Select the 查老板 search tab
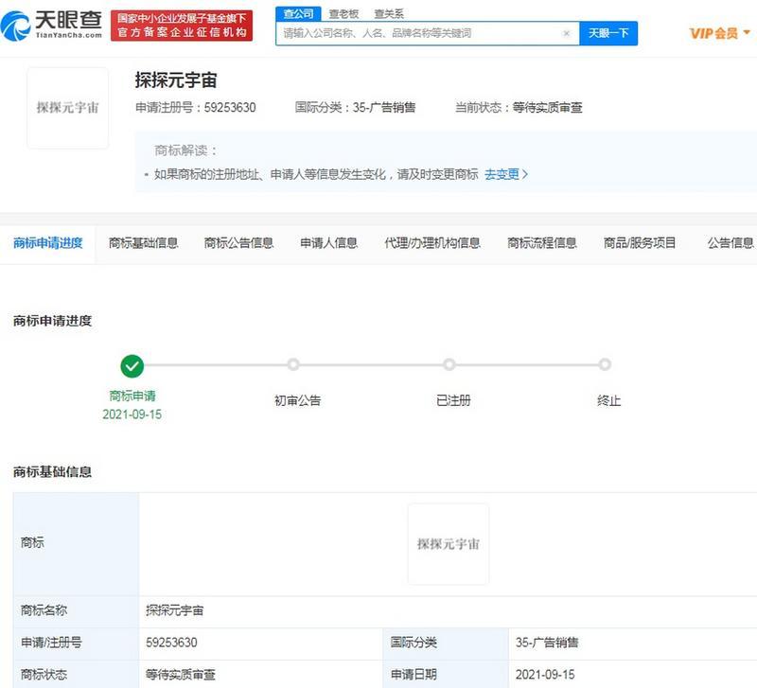The image size is (757, 688). coord(343,14)
